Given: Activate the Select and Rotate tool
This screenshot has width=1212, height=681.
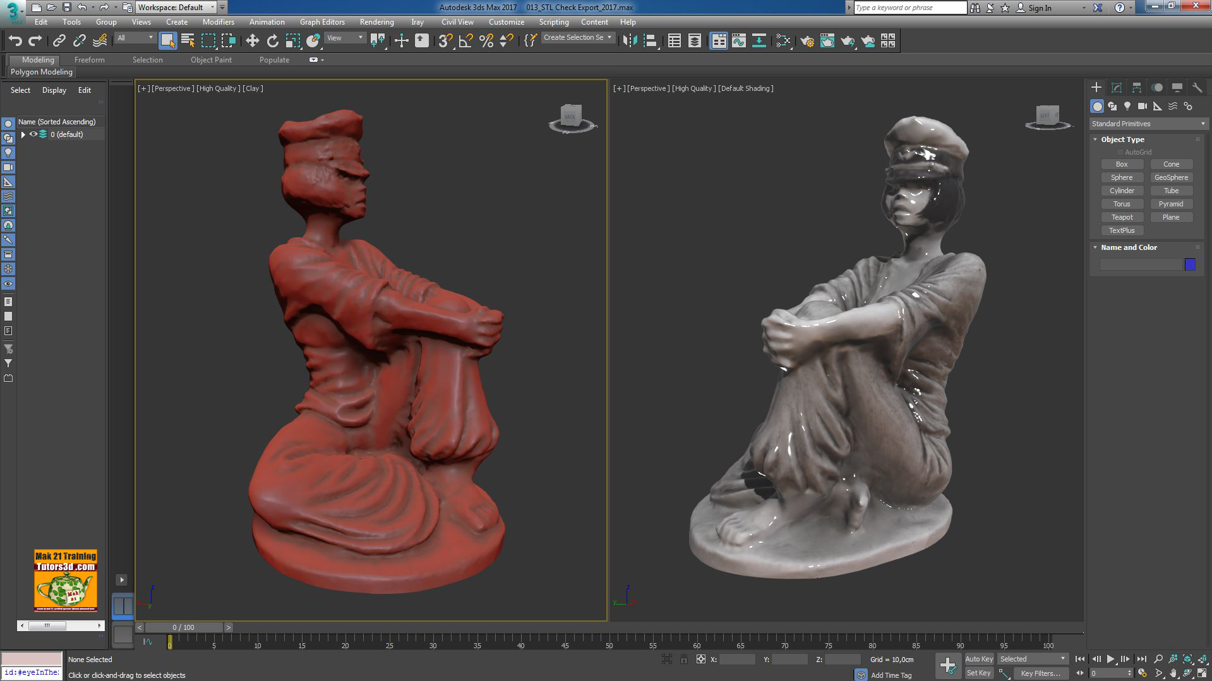Looking at the screenshot, I should click(x=272, y=40).
